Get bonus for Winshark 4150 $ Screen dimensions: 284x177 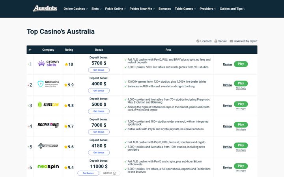(x=99, y=153)
